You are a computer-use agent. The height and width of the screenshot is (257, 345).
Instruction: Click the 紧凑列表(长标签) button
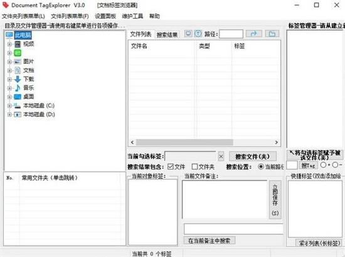click(x=319, y=243)
